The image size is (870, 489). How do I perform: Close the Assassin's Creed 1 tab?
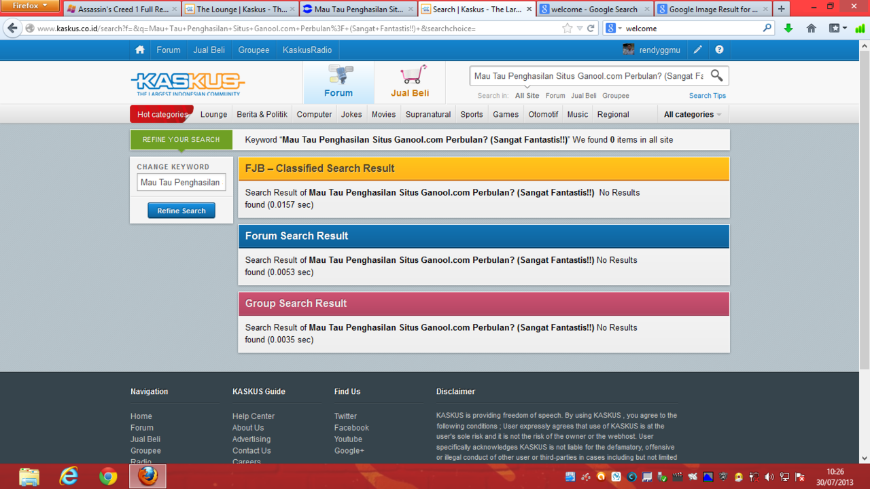[x=175, y=10]
